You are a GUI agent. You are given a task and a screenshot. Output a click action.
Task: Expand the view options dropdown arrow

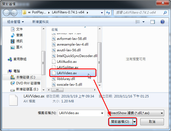click(x=144, y=22)
